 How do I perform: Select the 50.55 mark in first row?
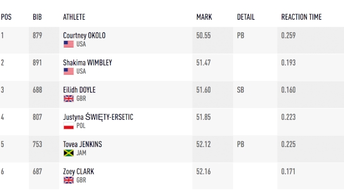pos(203,35)
